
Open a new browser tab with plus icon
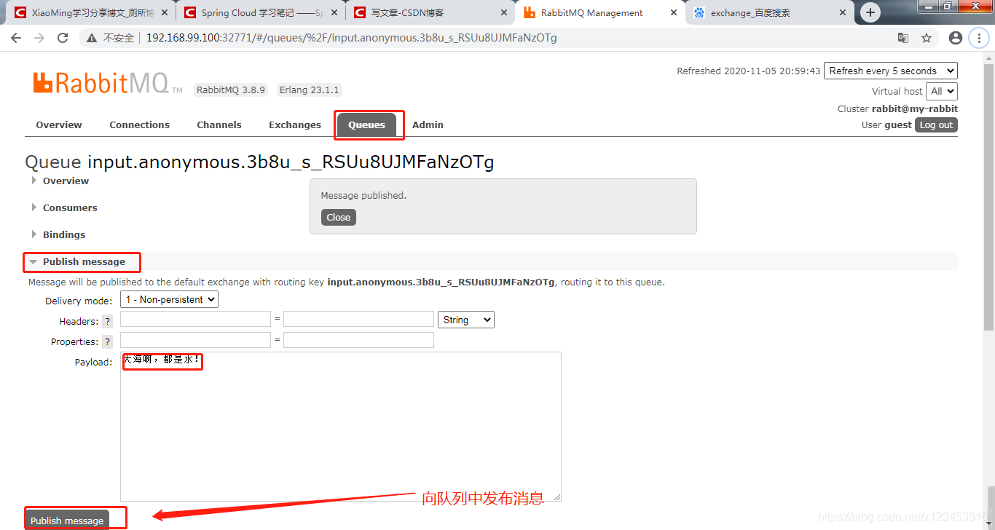click(x=870, y=12)
